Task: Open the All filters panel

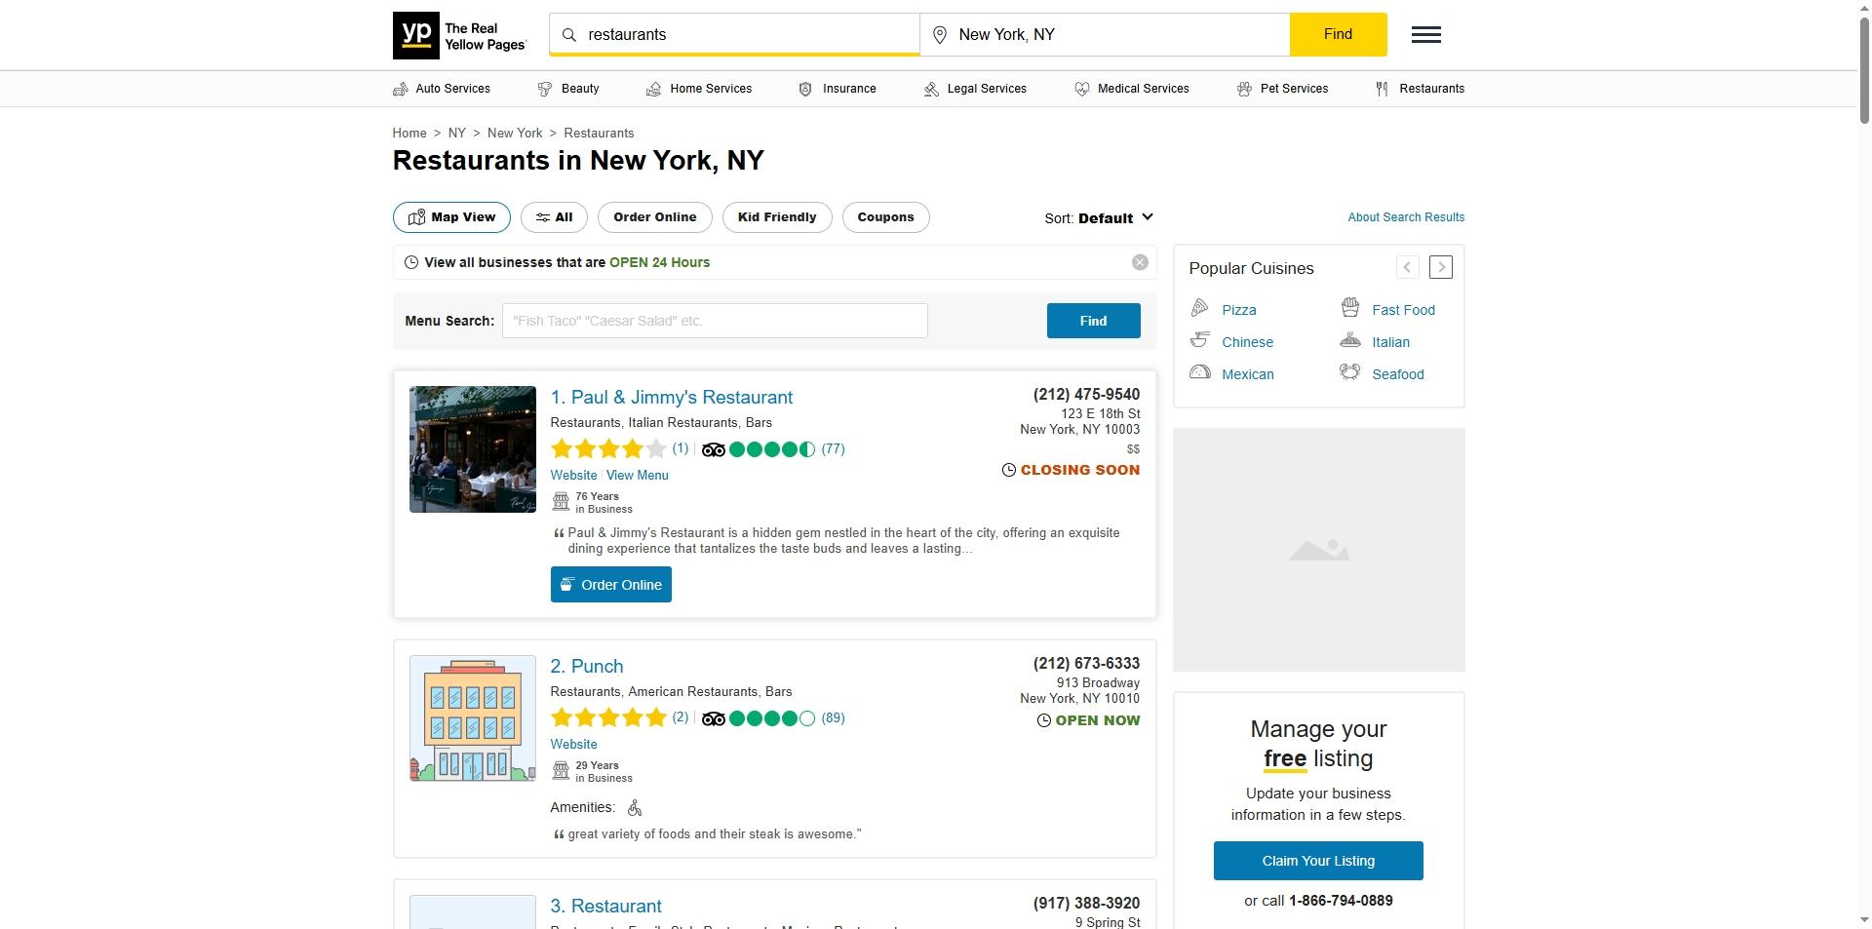Action: 553,217
